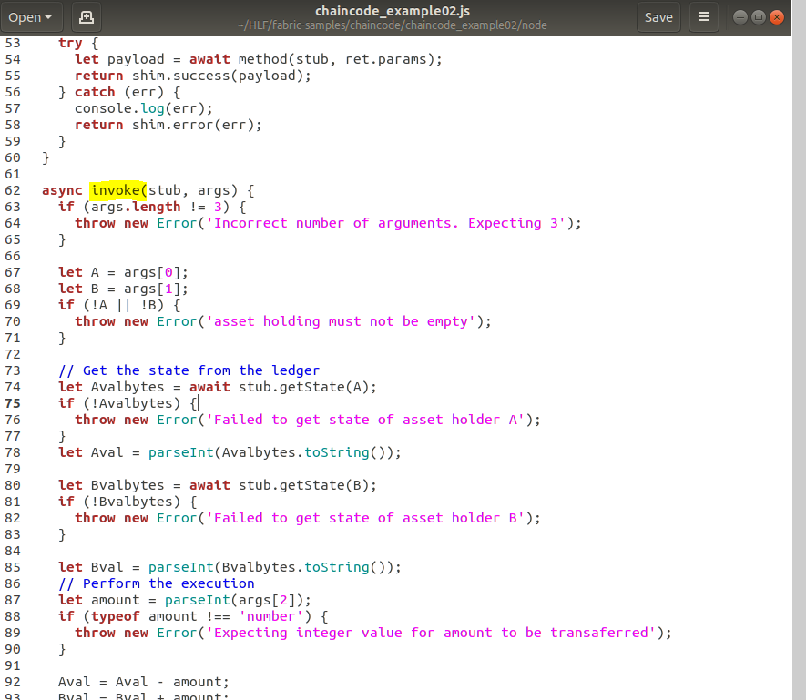Click 'Incorrect number of arguments. Expecting 3' string
806x700 pixels.
(385, 223)
